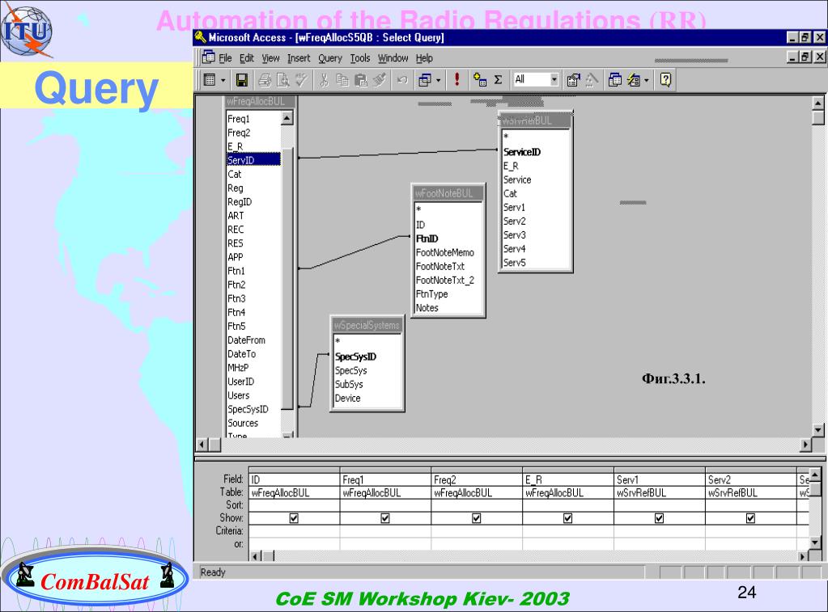
Task: Uncheck Show box for ID column
Action: click(x=294, y=518)
